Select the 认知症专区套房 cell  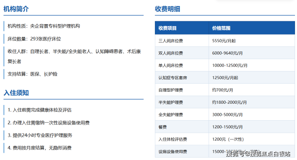tap(182, 78)
